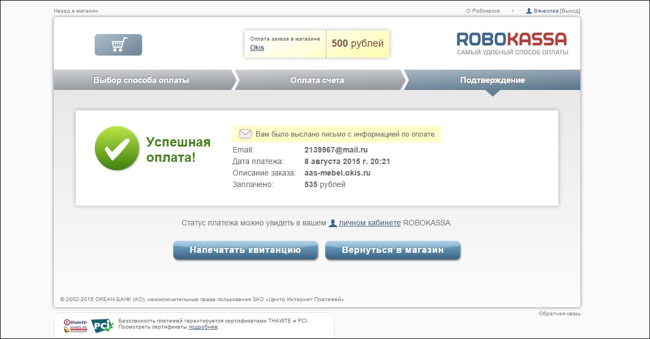Click the 500 рублей amount
The image size is (650, 339).
click(x=357, y=43)
